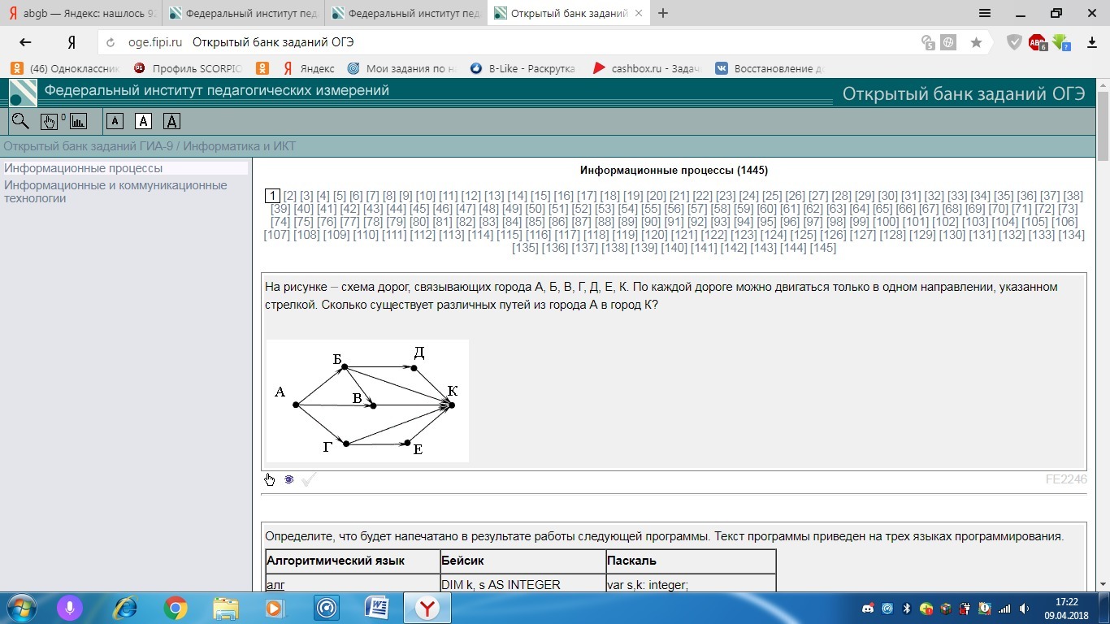This screenshot has height=624, width=1110.
Task: Activate the purple microphone voice assistant in taskbar
Action: click(70, 608)
